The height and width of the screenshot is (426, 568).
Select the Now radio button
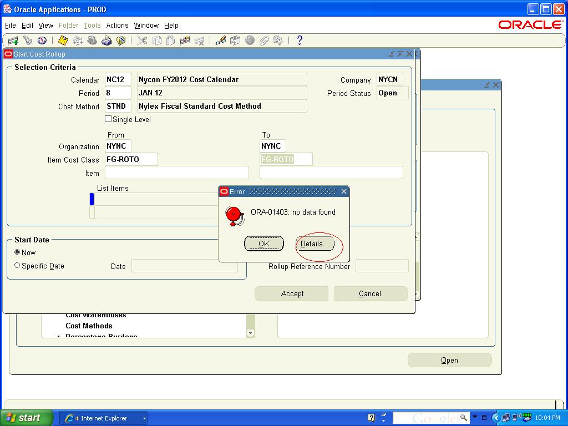point(17,252)
